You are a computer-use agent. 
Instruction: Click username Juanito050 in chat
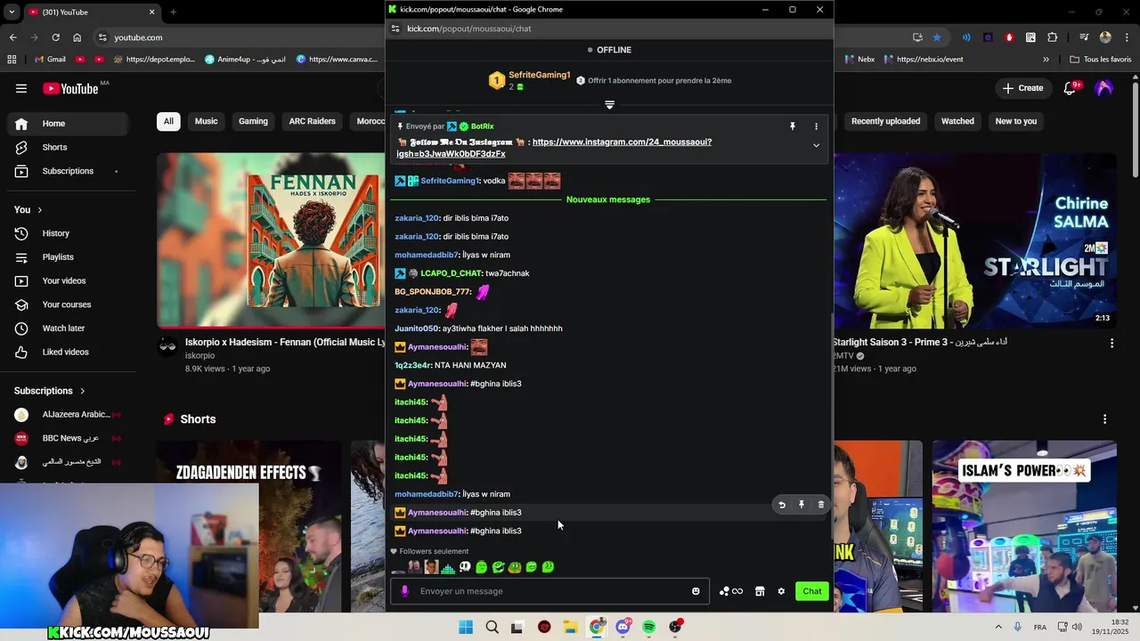417,329
